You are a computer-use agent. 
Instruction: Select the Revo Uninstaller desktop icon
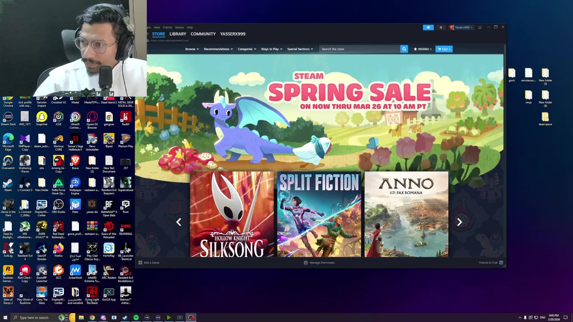coord(92,142)
